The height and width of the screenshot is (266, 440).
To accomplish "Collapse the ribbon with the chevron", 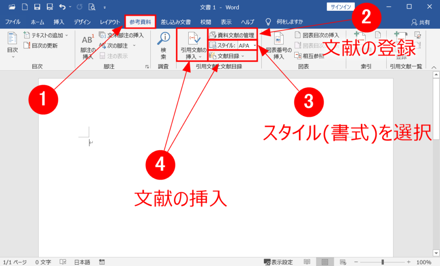I will [434, 67].
